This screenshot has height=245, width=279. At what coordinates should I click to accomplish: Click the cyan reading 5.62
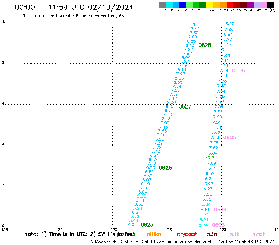click(x=135, y=216)
